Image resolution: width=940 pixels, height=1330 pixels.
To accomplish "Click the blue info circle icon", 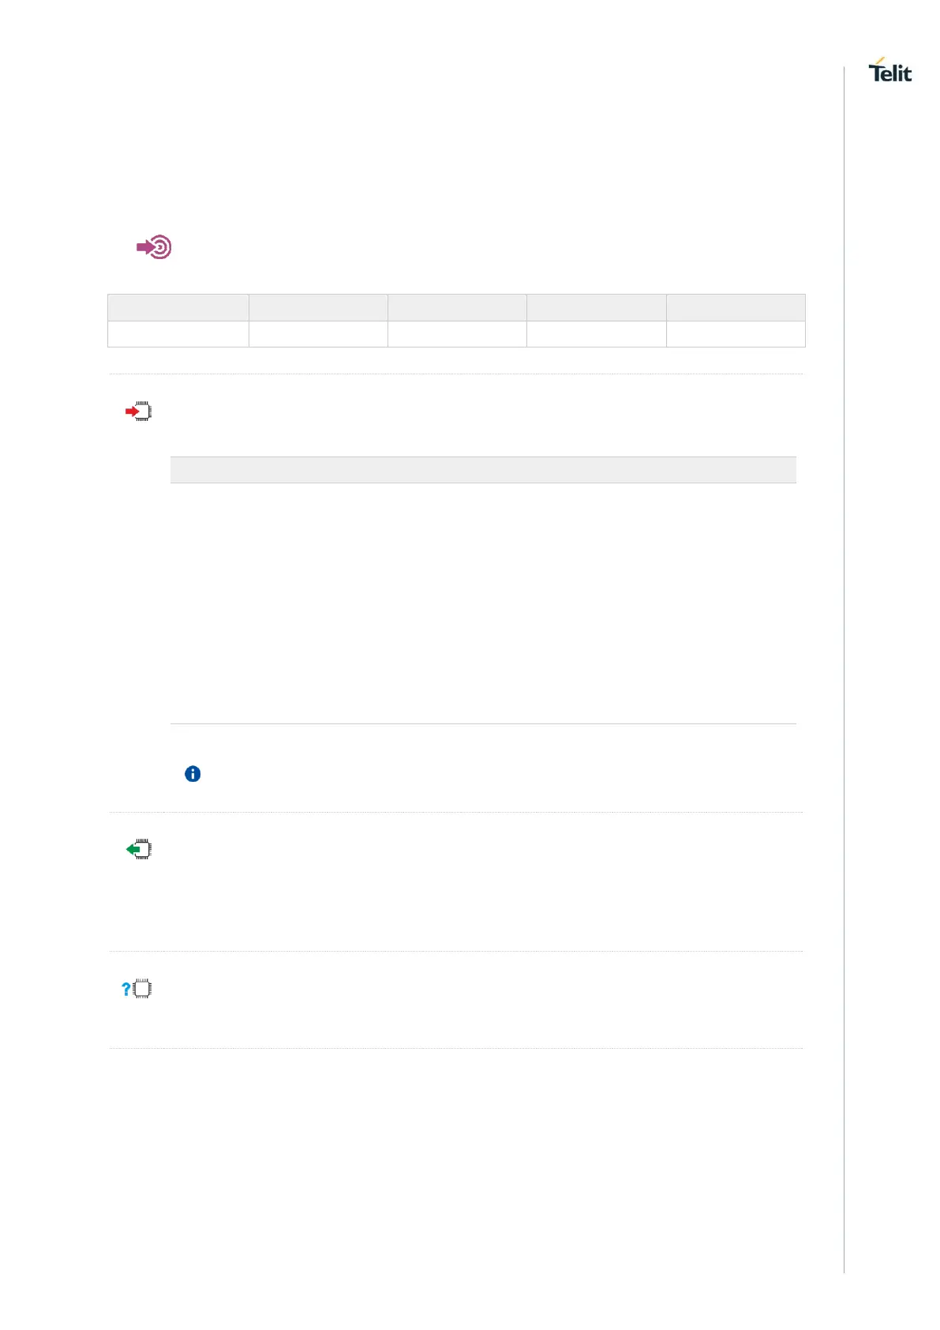I will click(193, 774).
